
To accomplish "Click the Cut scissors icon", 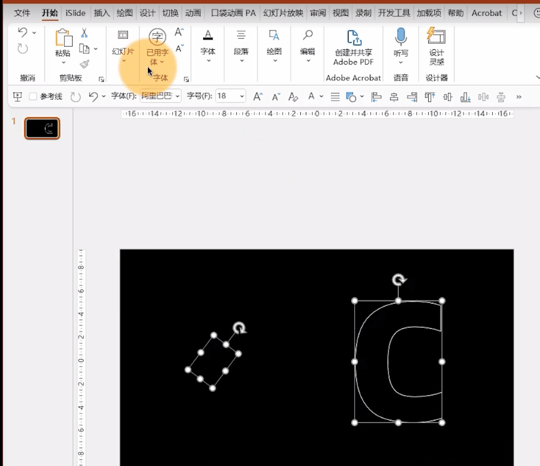I will [85, 33].
